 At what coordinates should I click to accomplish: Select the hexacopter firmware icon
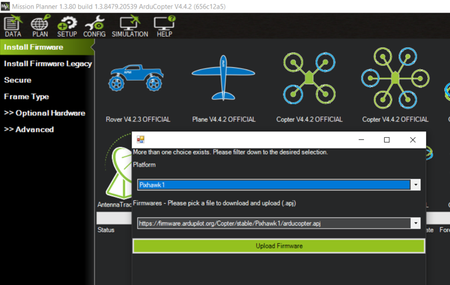pos(395,78)
